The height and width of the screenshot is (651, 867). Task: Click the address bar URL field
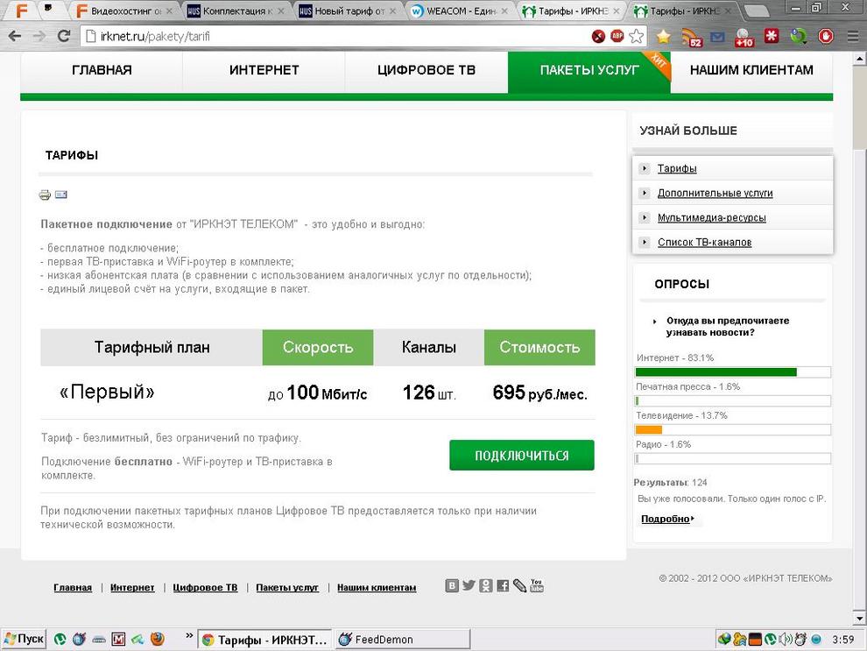click(337, 37)
